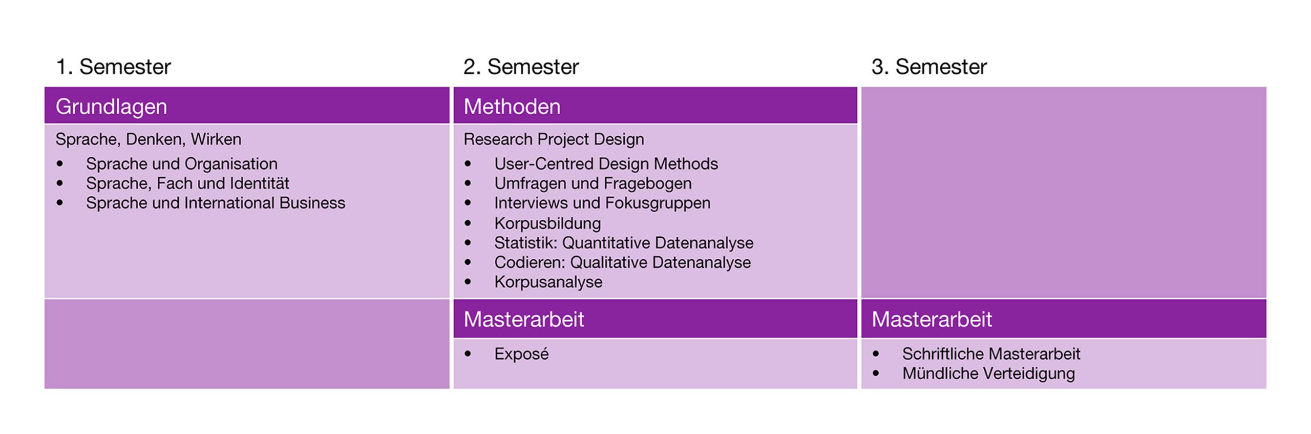Click 'Codieren: Qualitative Datenanalyse' item
The image size is (1311, 434).
(x=622, y=262)
